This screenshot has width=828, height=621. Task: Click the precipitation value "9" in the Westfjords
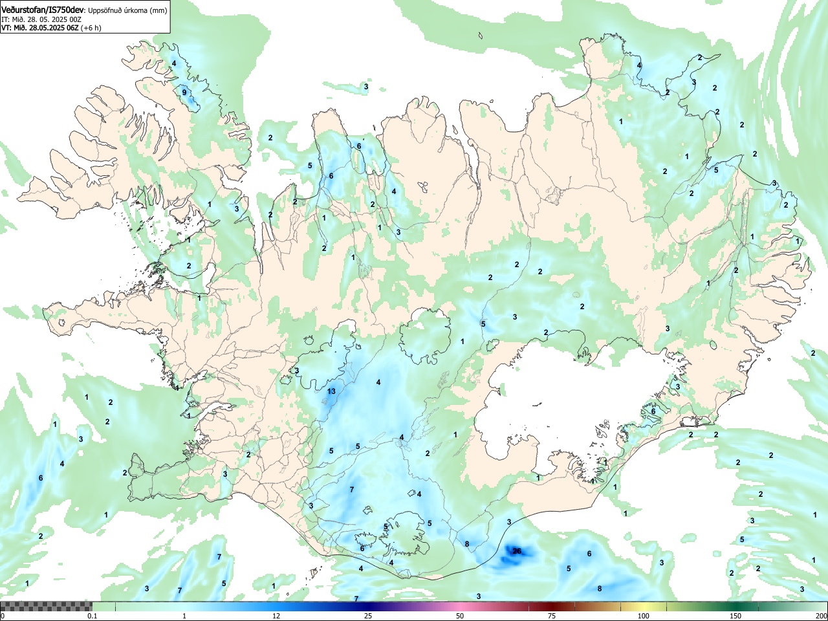[184, 93]
